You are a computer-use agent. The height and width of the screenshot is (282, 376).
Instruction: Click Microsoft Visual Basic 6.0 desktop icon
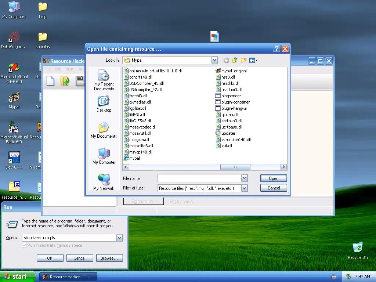(14, 133)
